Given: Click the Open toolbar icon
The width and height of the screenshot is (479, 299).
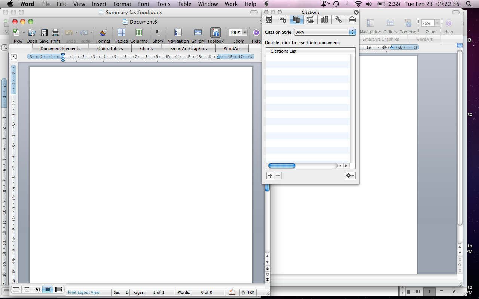Looking at the screenshot, I should [x=32, y=33].
